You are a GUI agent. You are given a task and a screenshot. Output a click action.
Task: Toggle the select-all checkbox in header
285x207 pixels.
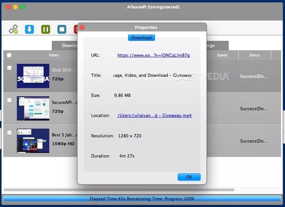[9, 55]
